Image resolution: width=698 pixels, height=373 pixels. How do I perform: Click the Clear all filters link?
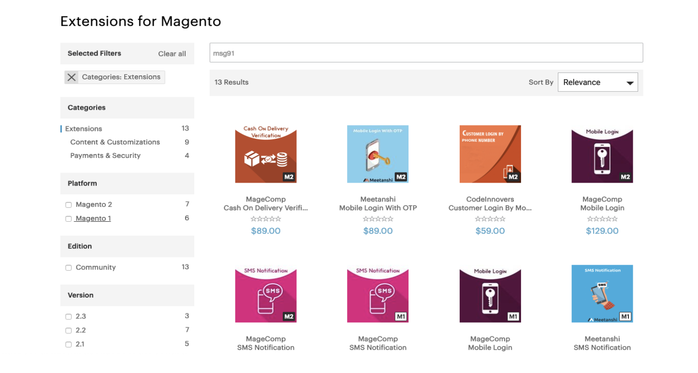(x=172, y=54)
